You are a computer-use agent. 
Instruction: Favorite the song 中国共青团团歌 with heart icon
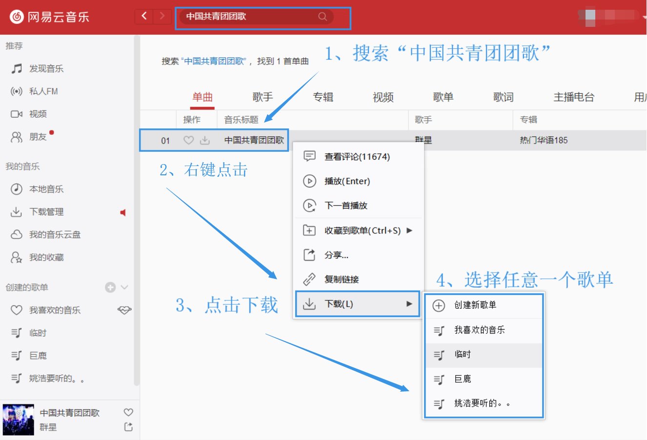click(188, 140)
